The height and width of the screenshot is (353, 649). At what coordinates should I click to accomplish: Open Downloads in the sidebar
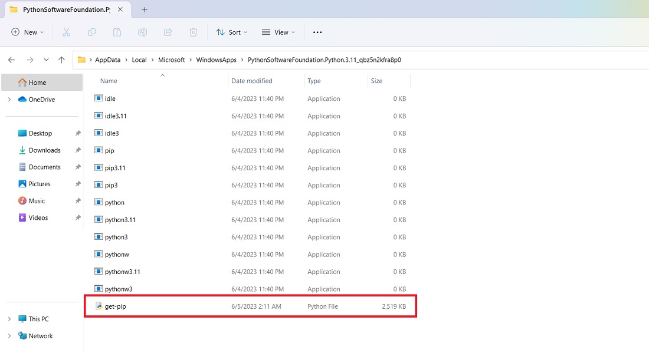point(44,150)
